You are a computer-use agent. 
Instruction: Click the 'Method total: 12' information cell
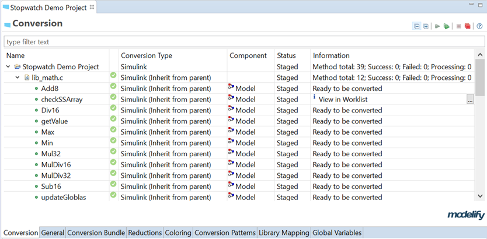(x=392, y=78)
